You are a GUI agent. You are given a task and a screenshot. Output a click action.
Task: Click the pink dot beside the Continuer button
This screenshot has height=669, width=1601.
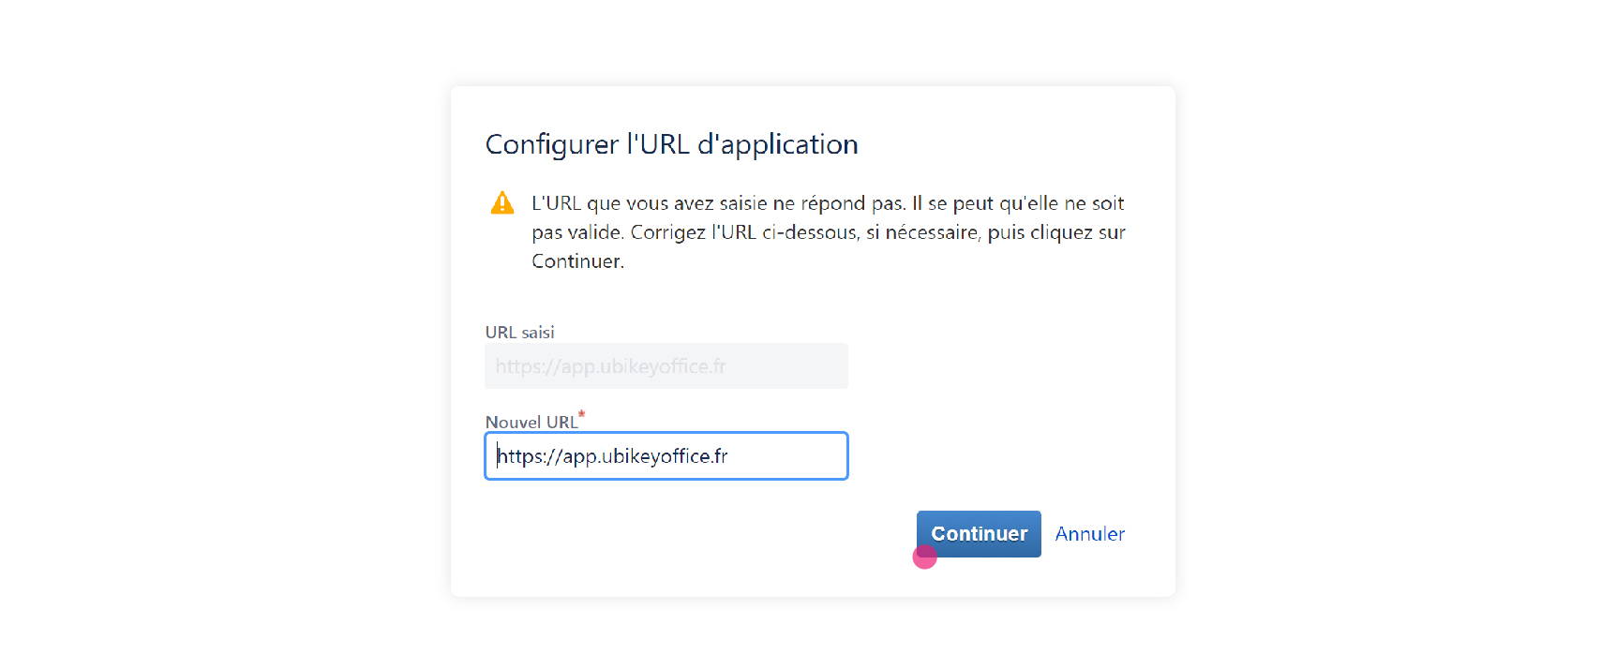pyautogui.click(x=925, y=557)
